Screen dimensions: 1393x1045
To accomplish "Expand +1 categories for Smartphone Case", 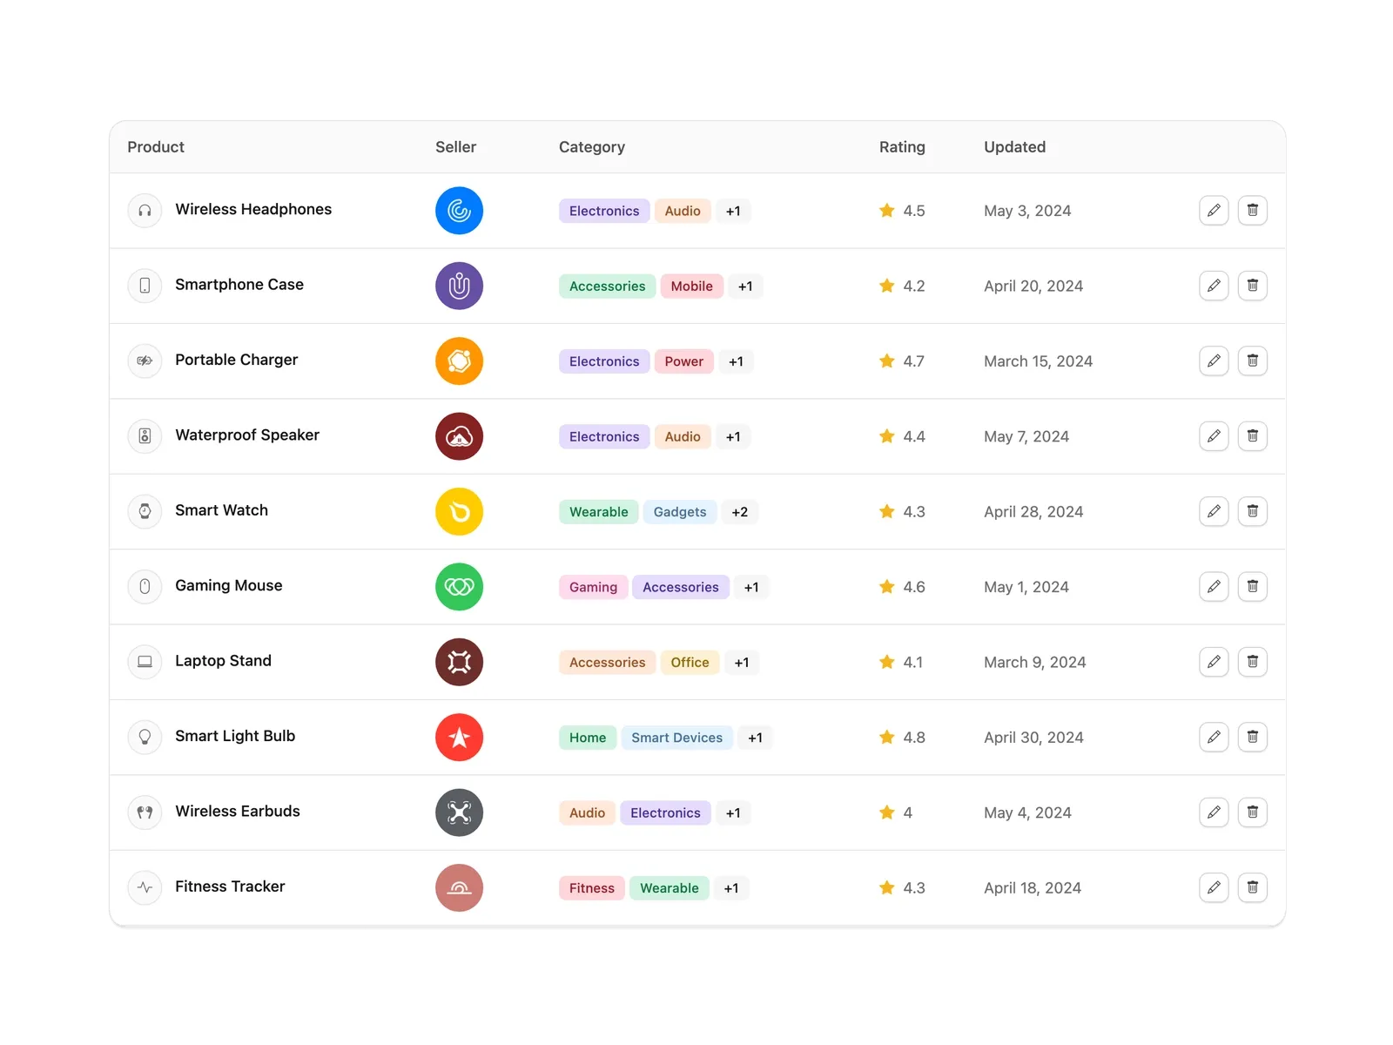I will pos(745,287).
